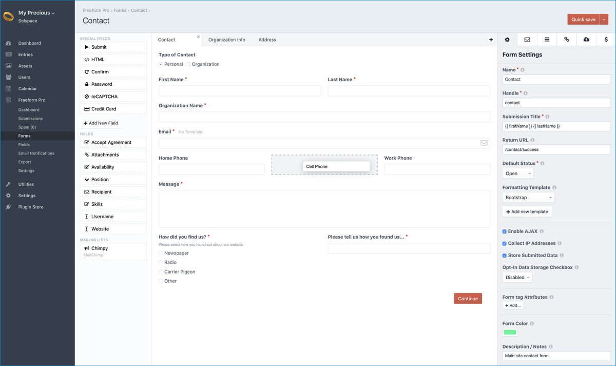The image size is (616, 366).
Task: Close the Contact page tab with x icon
Action: click(x=199, y=36)
